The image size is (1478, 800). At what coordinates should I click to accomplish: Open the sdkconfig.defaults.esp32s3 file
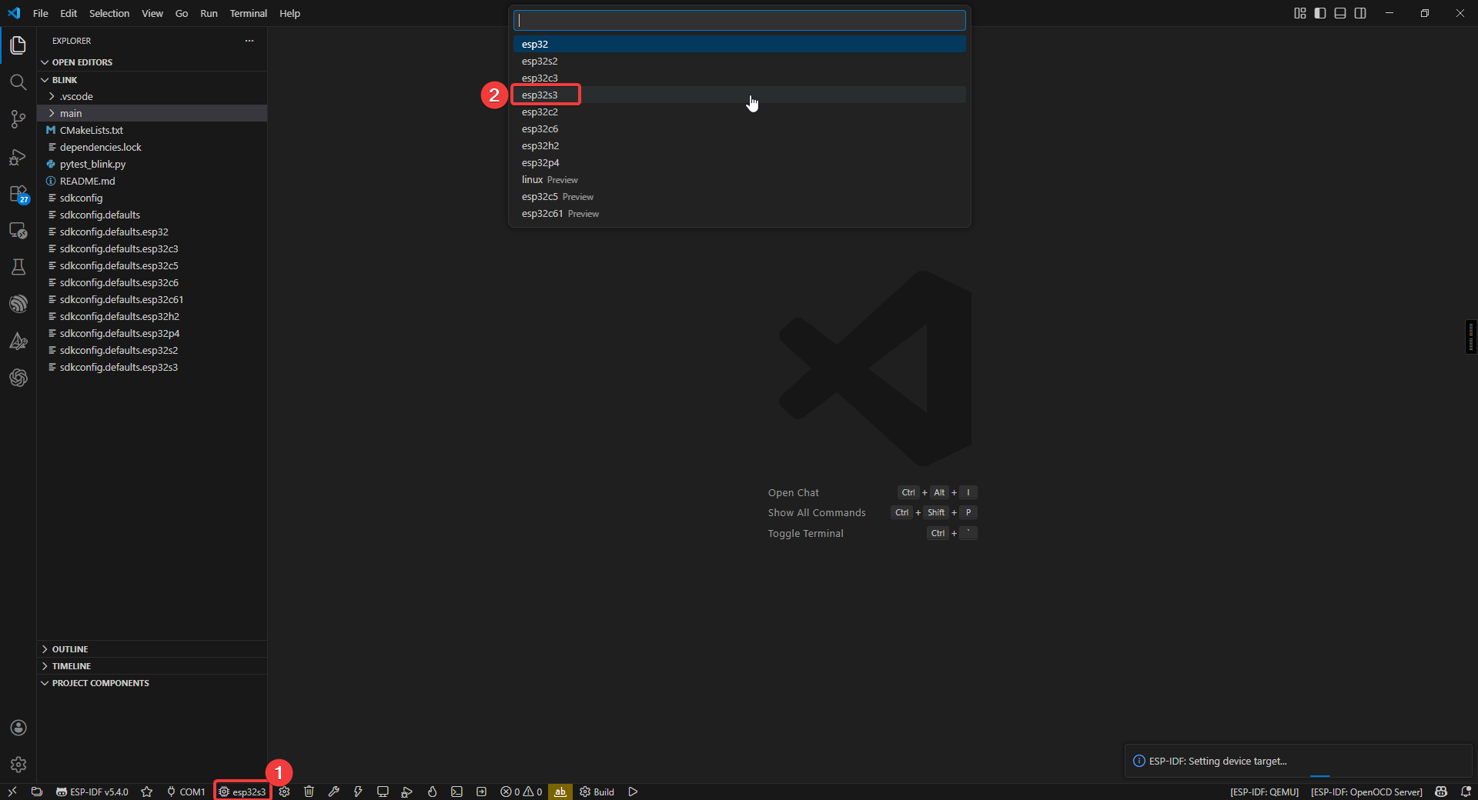(152, 367)
